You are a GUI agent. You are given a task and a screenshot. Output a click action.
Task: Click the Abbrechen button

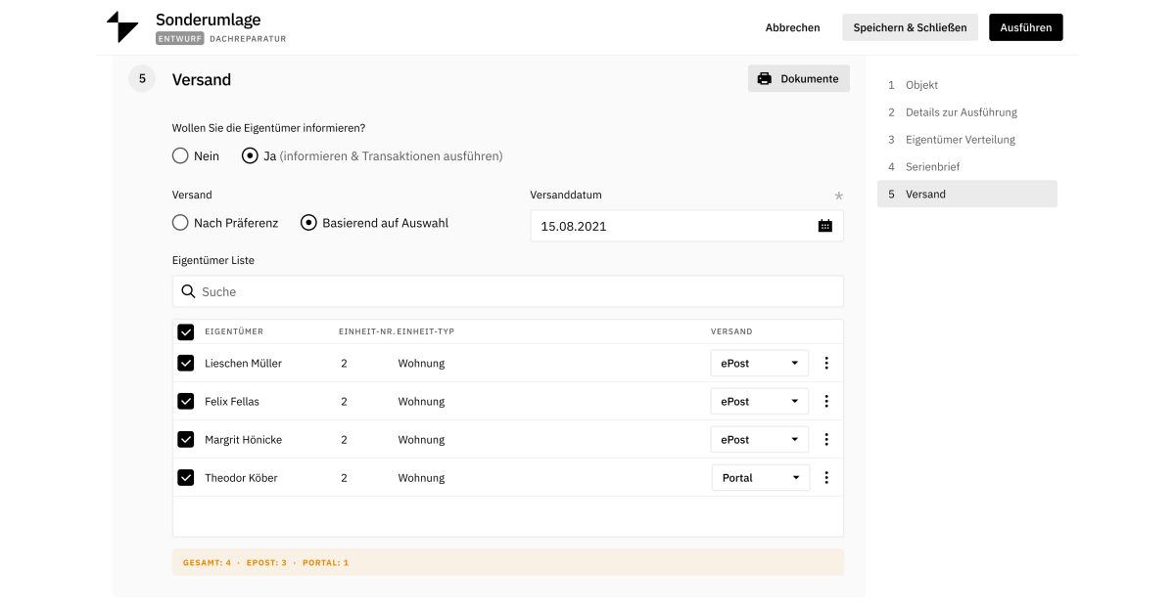pyautogui.click(x=793, y=27)
